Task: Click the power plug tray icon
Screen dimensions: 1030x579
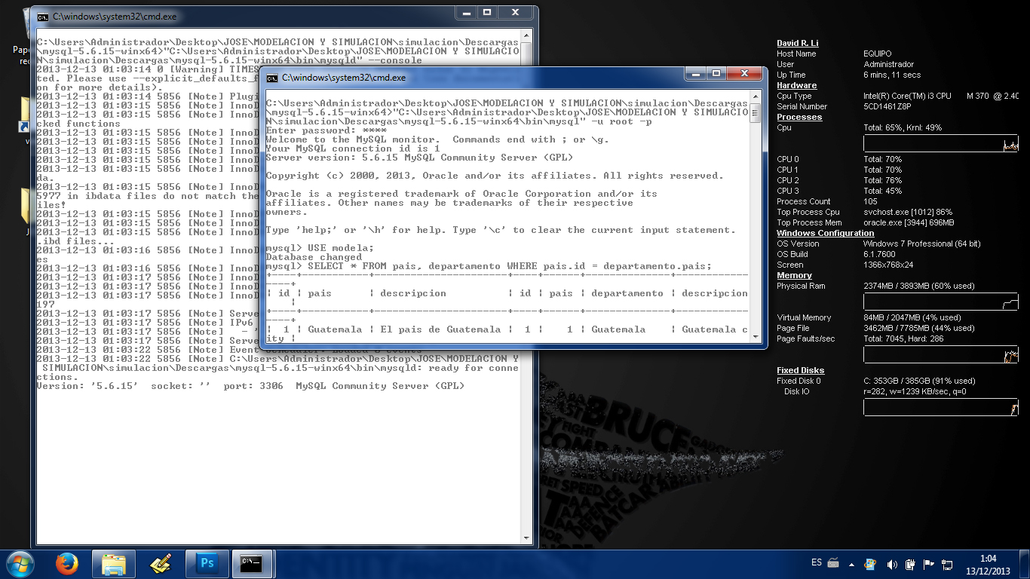Action: (909, 564)
